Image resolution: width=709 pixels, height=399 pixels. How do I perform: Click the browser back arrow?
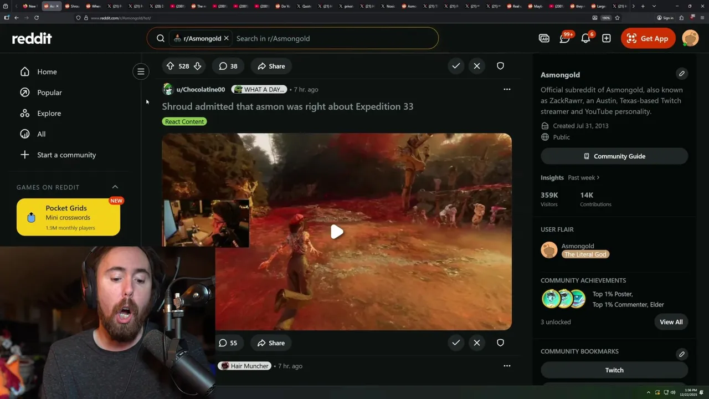coord(17,18)
